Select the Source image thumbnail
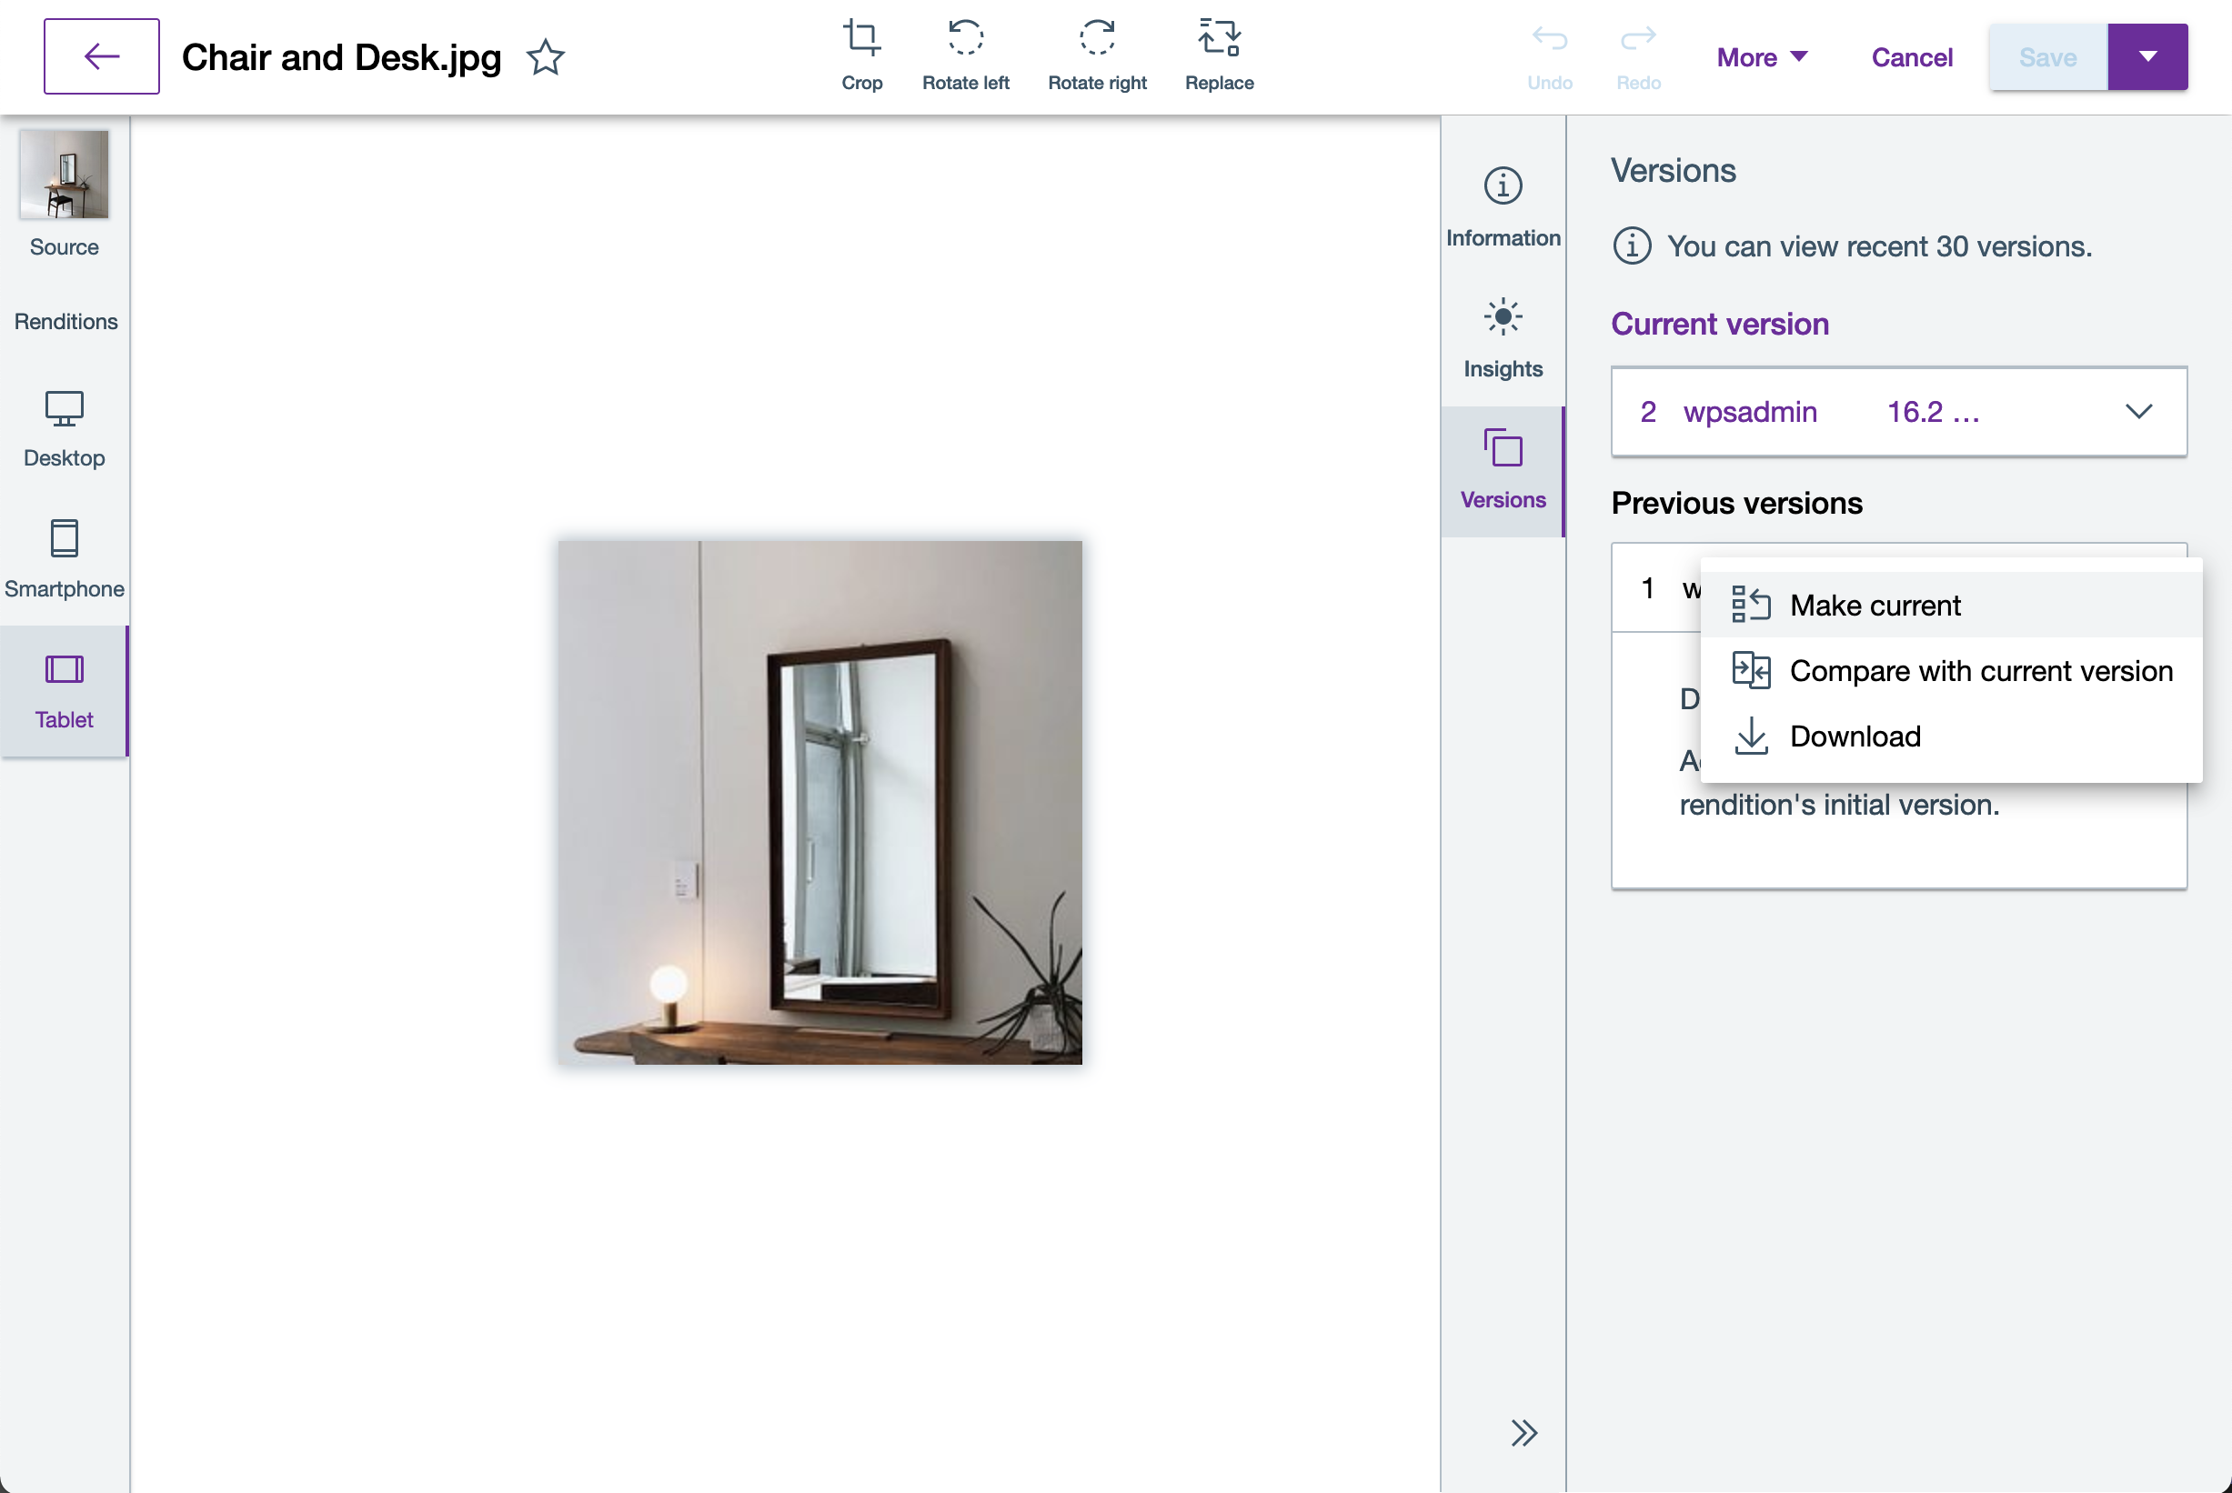The width and height of the screenshot is (2232, 1493). pos(64,175)
